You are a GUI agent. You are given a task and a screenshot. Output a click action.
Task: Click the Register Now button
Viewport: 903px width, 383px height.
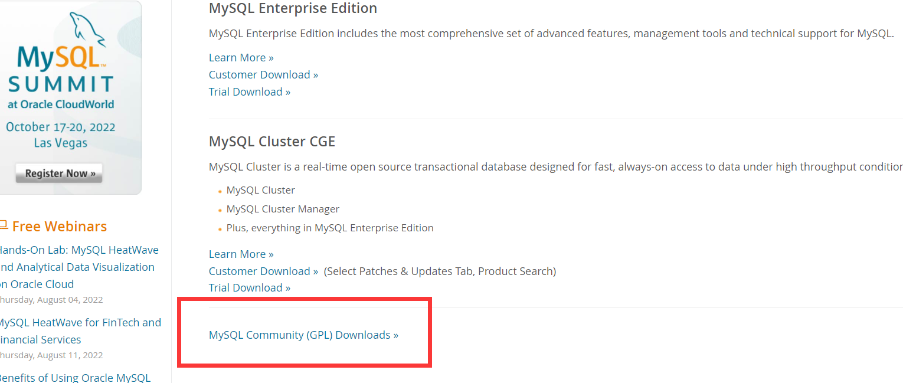(59, 174)
